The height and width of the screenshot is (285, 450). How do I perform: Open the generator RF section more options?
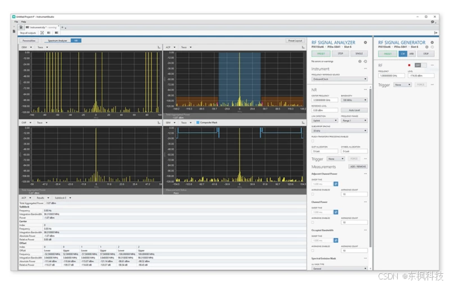click(x=432, y=65)
